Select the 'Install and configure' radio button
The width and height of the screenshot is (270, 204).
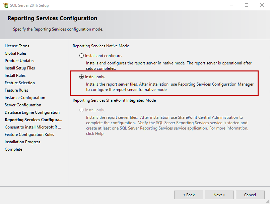(81, 56)
